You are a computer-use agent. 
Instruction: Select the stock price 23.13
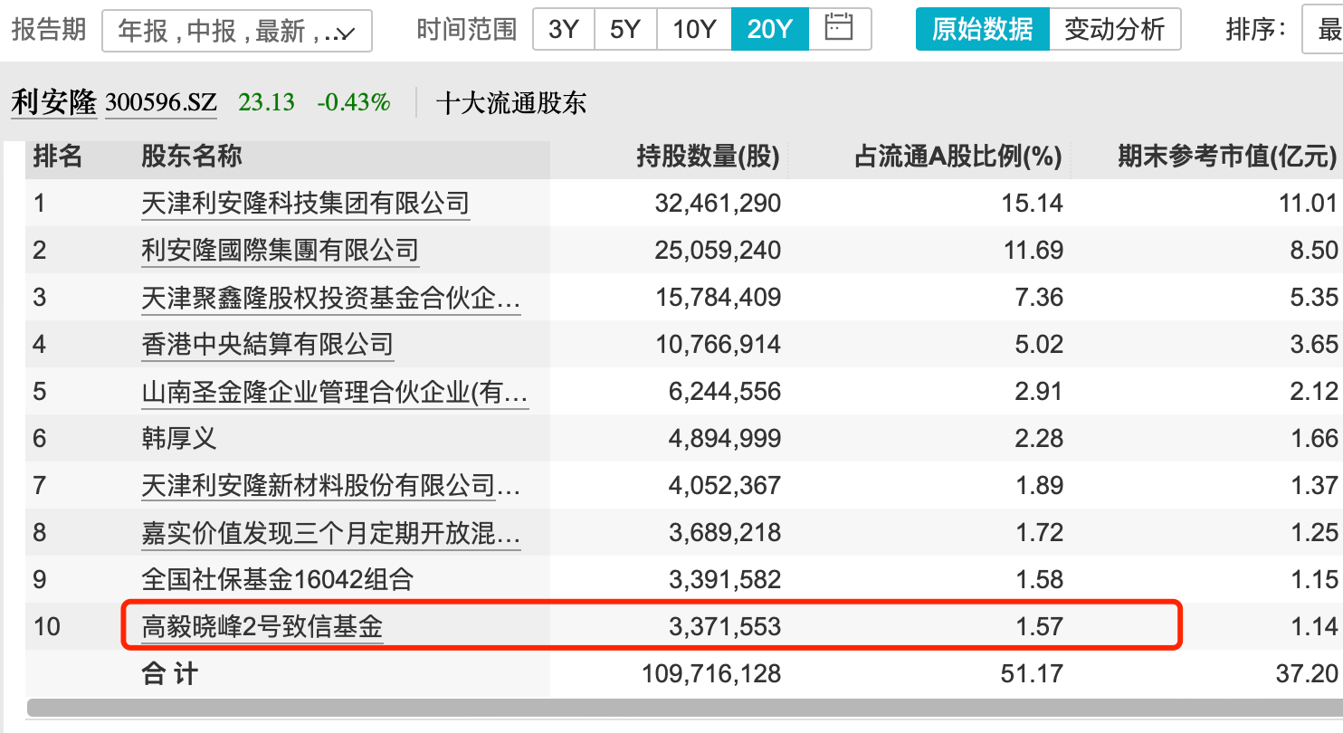[267, 102]
